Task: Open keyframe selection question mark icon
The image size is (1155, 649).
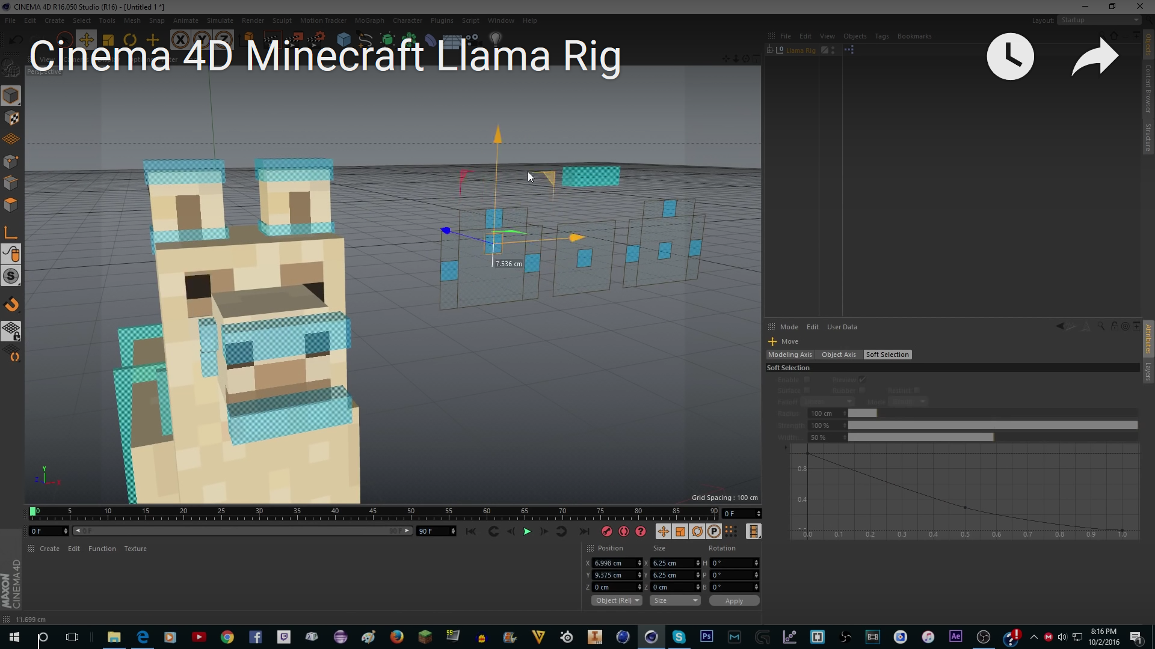Action: tap(641, 531)
